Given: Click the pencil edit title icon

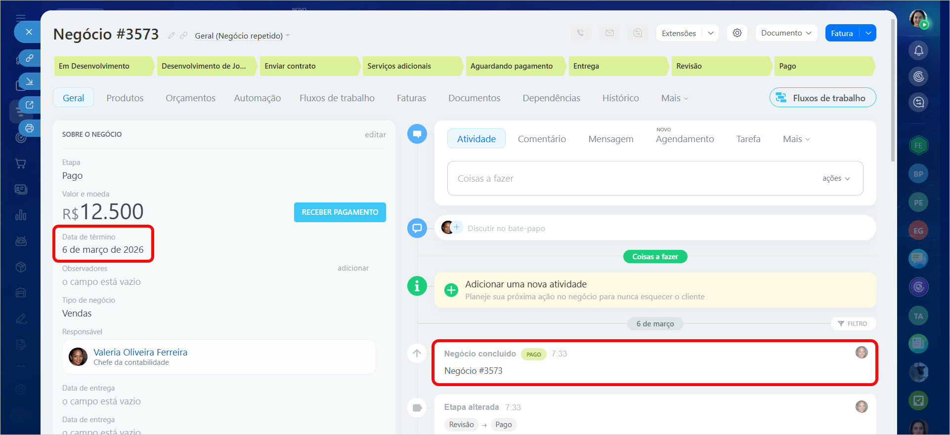Looking at the screenshot, I should tap(171, 36).
